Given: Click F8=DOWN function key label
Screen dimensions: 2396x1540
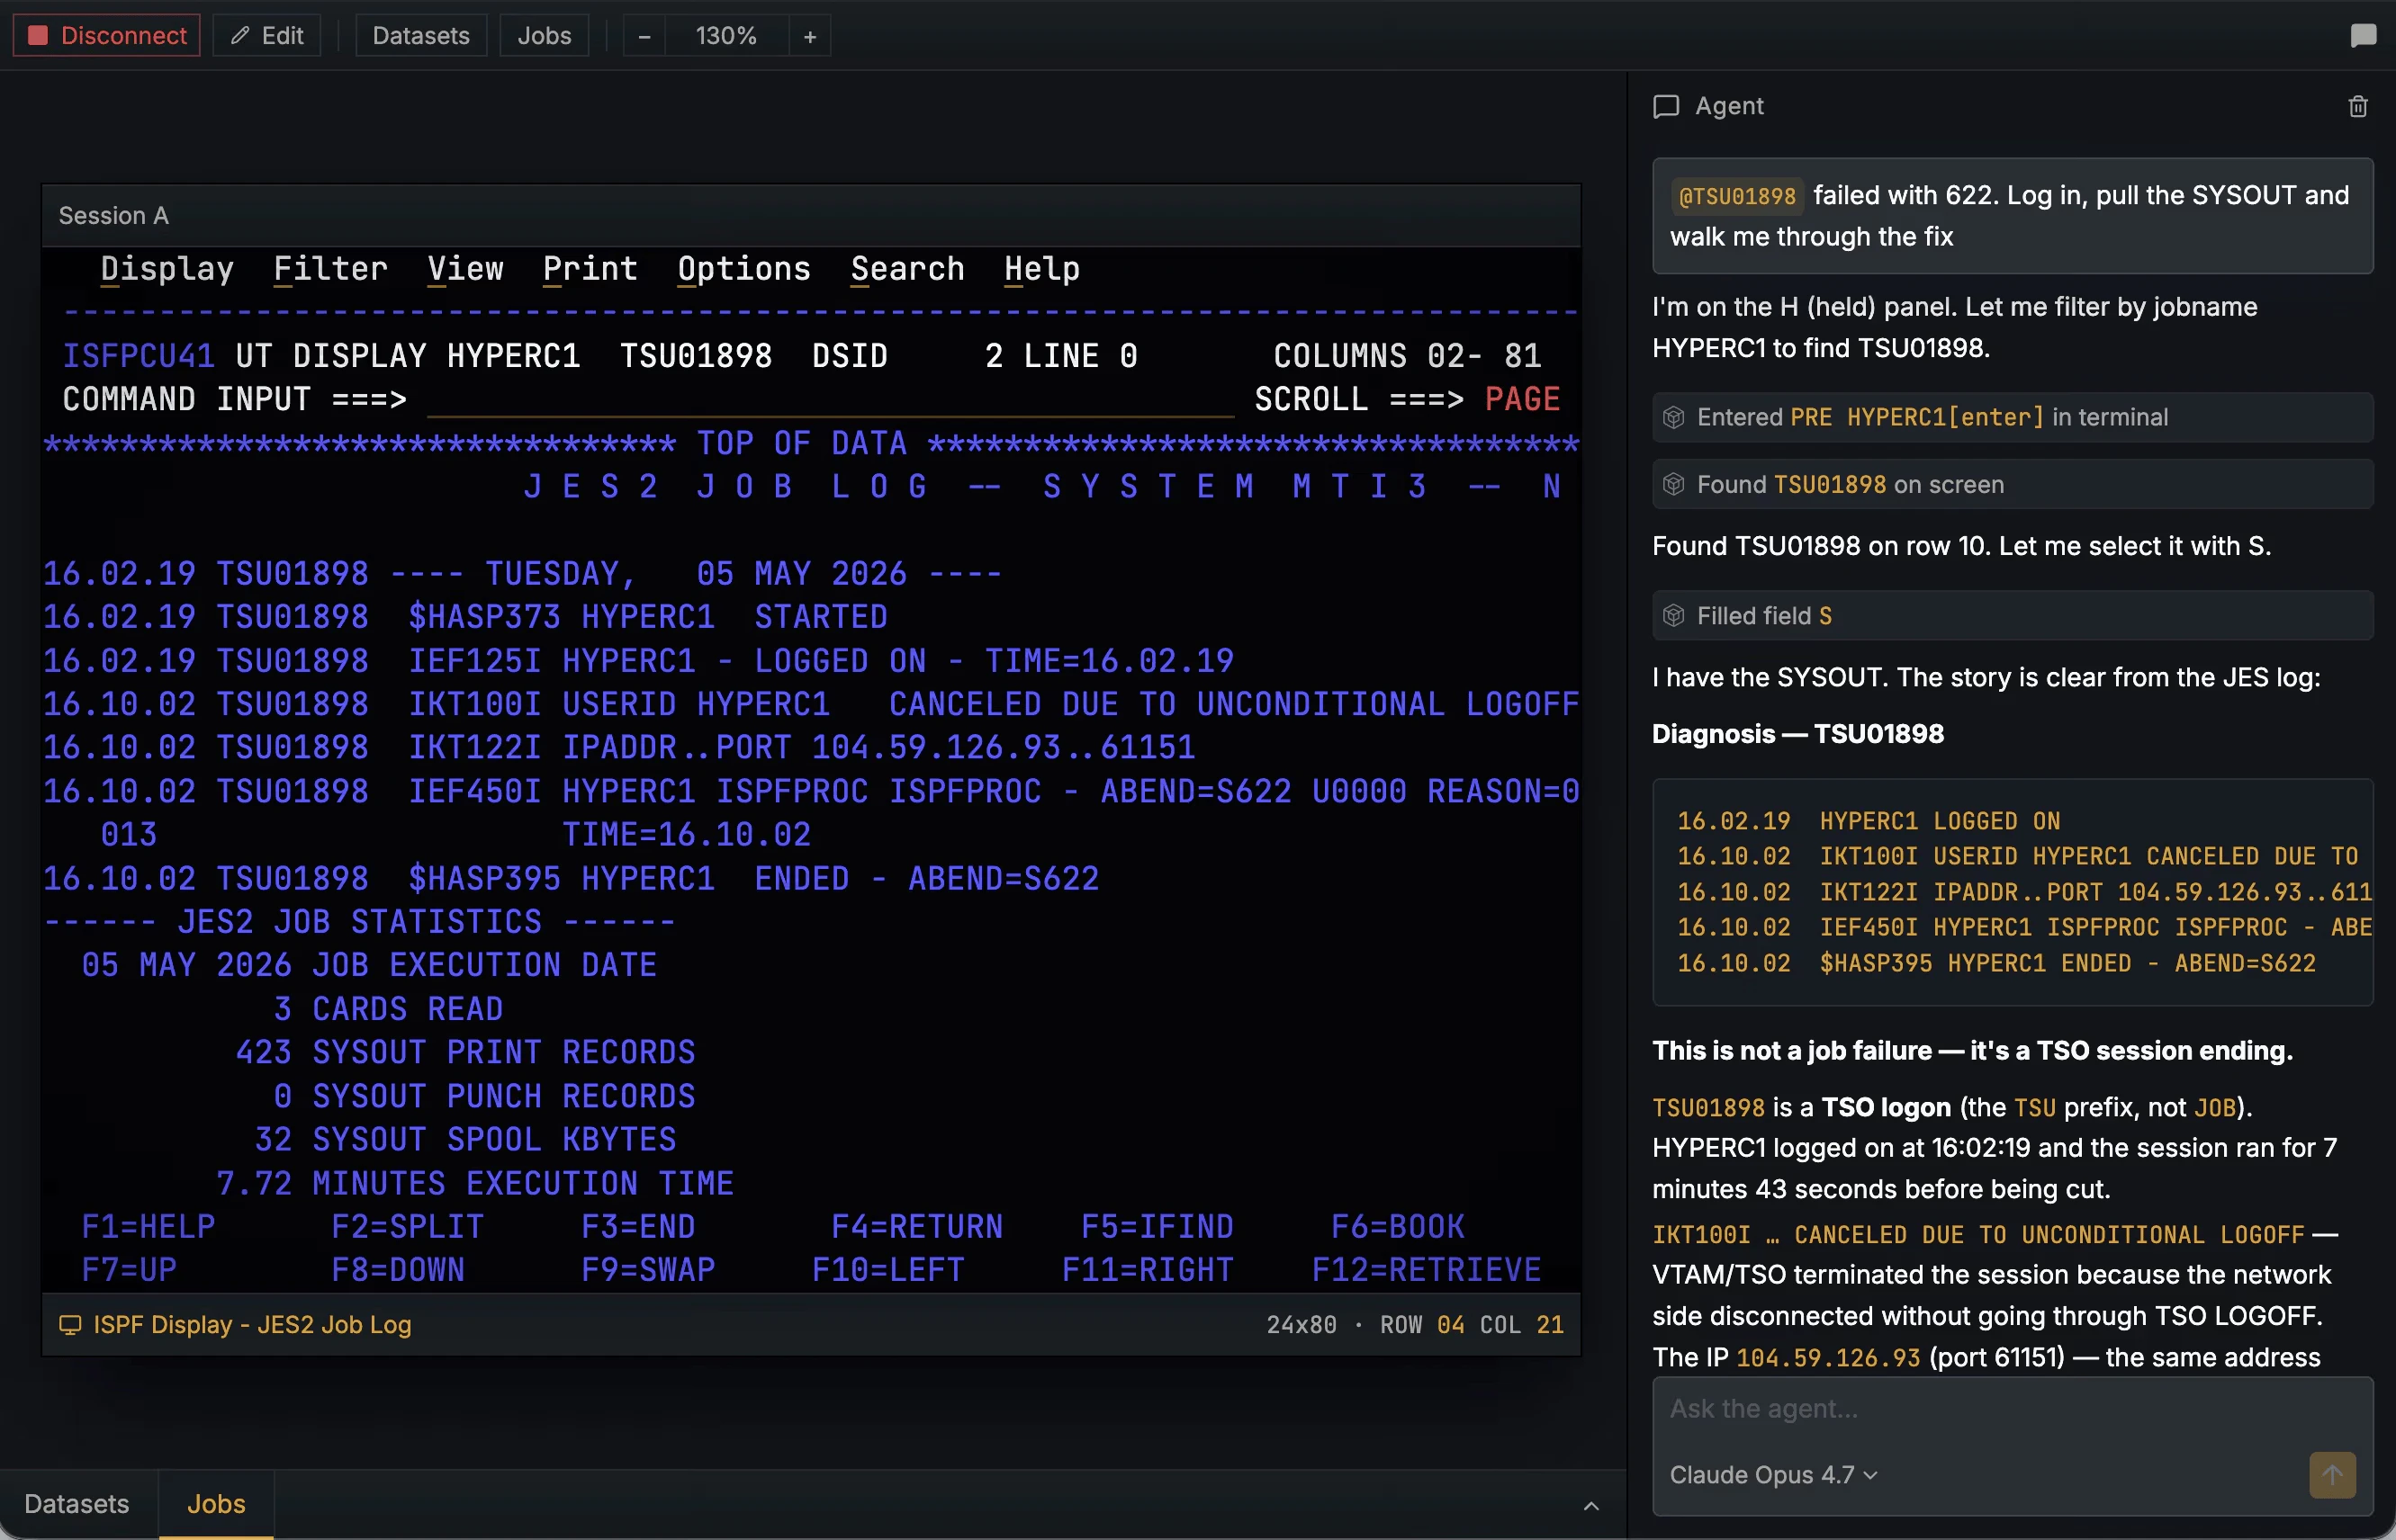Looking at the screenshot, I should tap(398, 1270).
